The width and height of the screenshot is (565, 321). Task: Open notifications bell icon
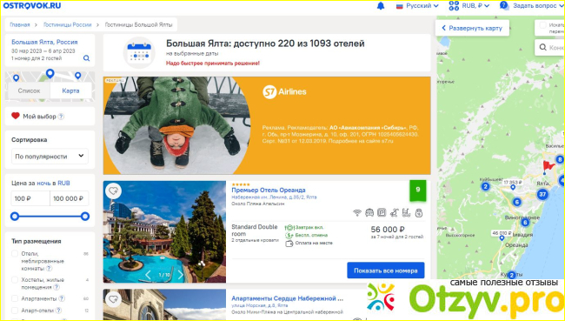(381, 6)
